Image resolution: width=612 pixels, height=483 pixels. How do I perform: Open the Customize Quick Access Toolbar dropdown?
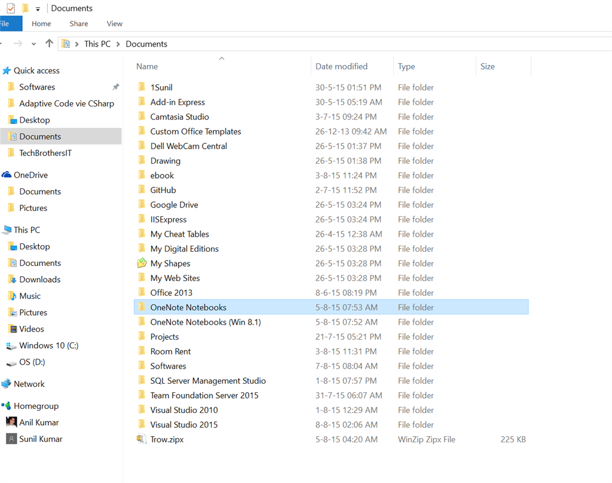click(x=38, y=8)
